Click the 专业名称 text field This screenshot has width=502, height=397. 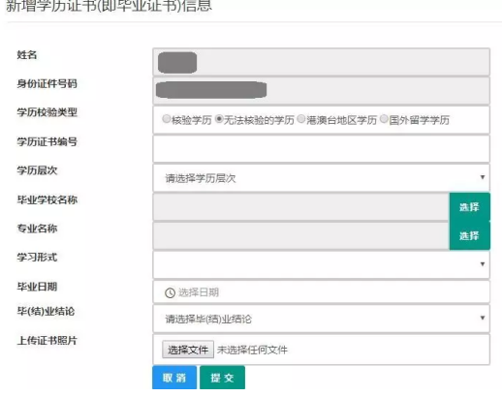pyautogui.click(x=301, y=235)
